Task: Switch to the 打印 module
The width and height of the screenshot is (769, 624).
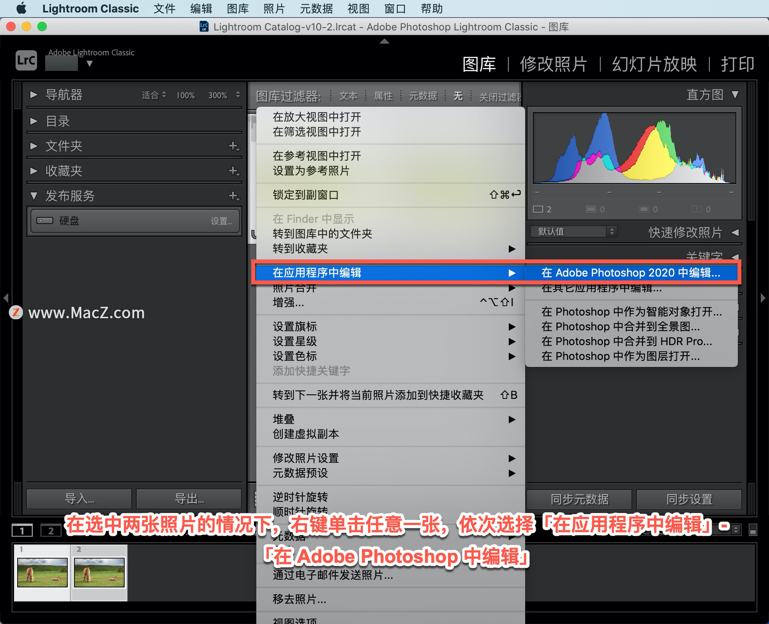Action: pos(737,64)
